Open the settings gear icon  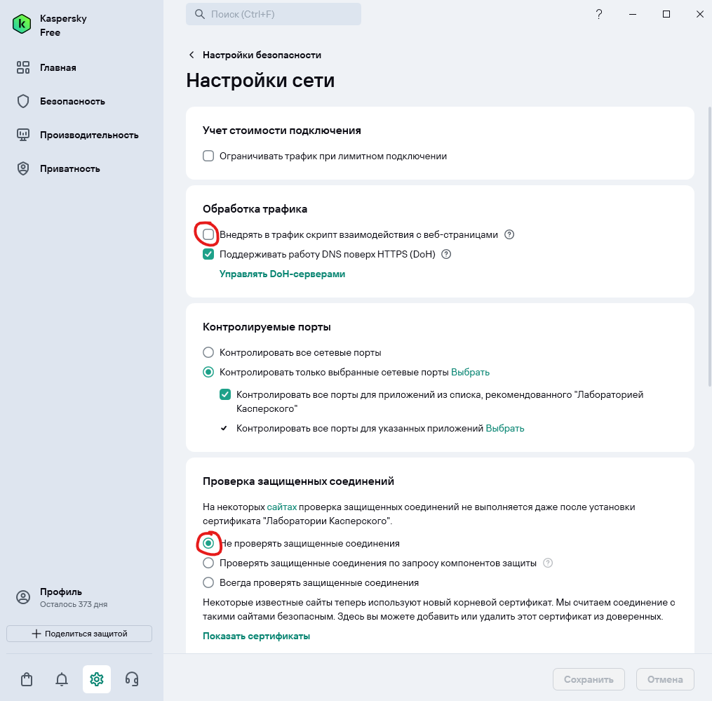click(x=97, y=679)
